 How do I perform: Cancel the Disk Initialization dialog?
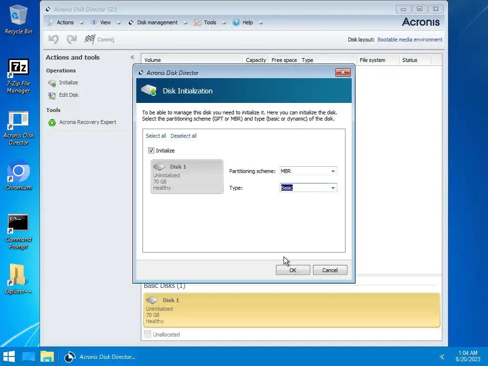(330, 270)
